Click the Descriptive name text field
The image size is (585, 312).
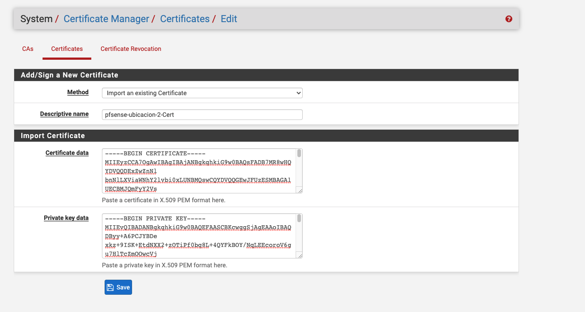point(202,115)
